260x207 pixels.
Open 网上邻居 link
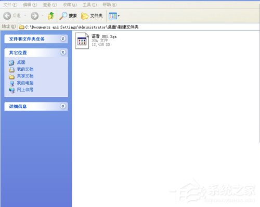click(x=25, y=89)
